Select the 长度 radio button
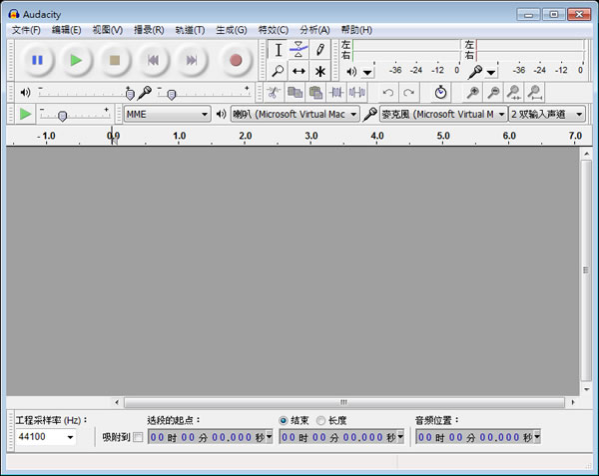The width and height of the screenshot is (599, 476). coord(320,421)
